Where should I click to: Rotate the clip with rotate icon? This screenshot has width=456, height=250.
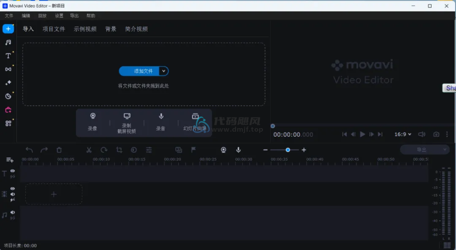point(104,150)
